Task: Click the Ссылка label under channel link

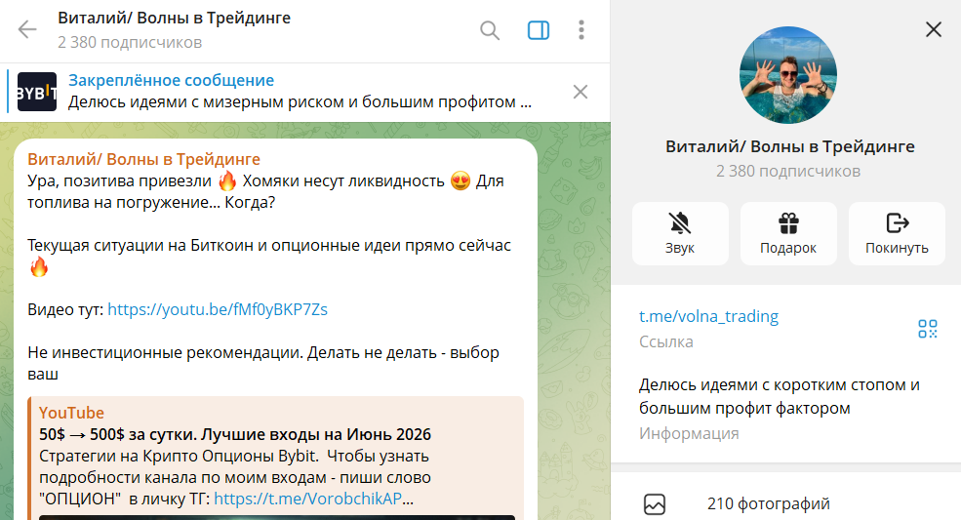Action: (x=666, y=341)
